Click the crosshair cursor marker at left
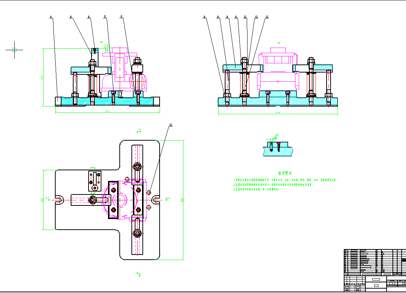 pyautogui.click(x=14, y=50)
